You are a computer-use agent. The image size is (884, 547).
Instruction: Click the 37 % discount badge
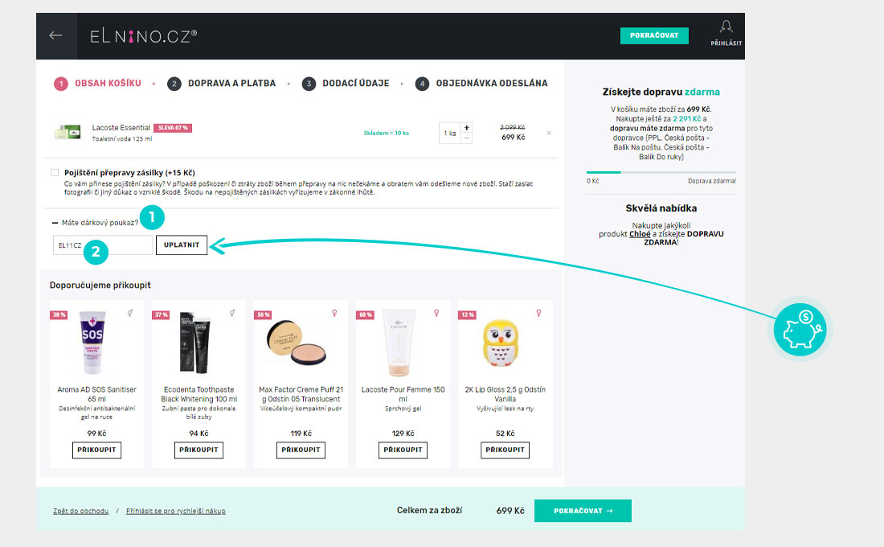162,315
